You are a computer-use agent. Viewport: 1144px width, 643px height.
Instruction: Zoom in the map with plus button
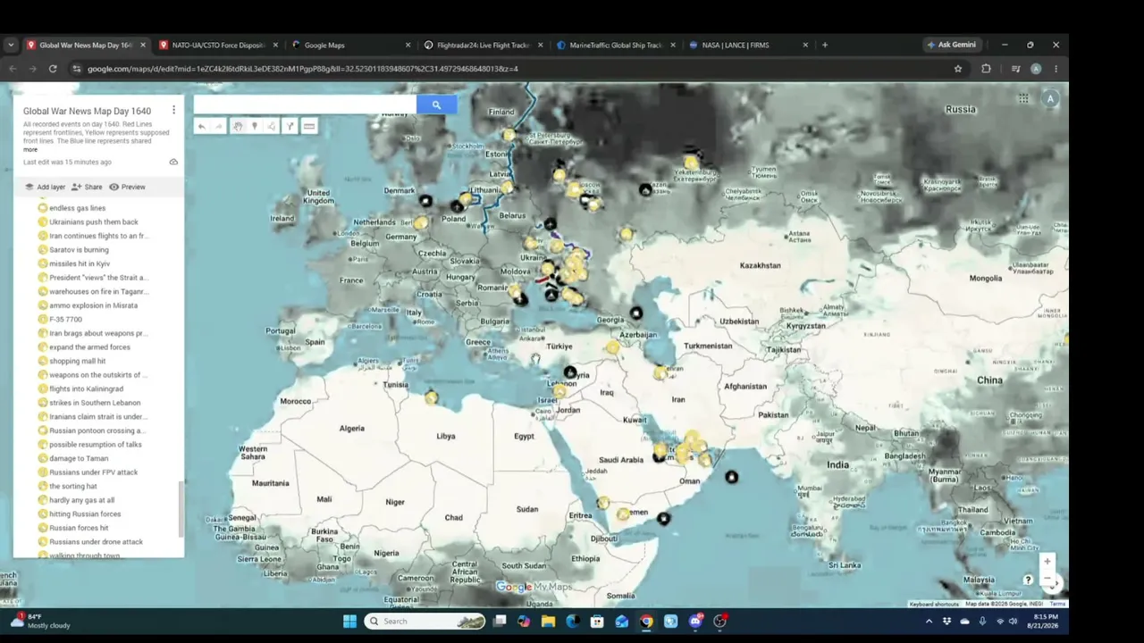click(1047, 562)
